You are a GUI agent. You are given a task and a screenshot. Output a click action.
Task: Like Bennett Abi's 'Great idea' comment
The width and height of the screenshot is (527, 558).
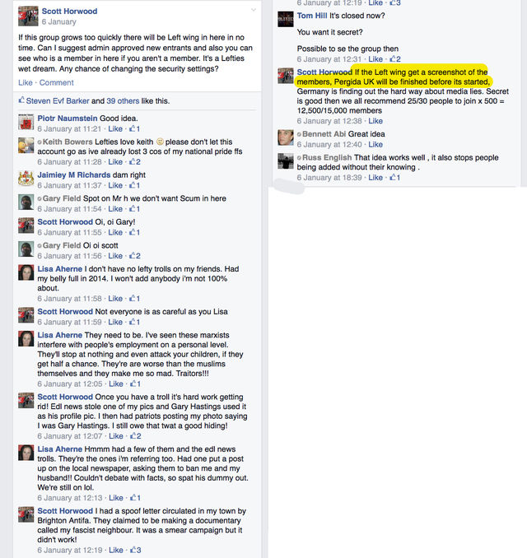tap(375, 144)
